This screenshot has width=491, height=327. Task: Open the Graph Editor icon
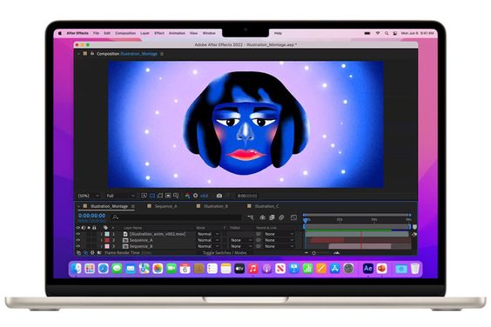293,217
